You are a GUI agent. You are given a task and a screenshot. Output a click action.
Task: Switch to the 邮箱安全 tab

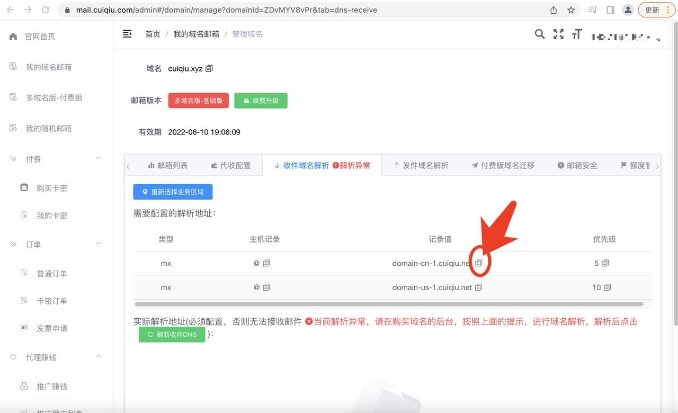577,166
